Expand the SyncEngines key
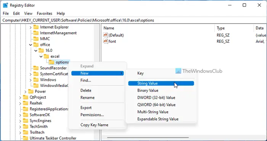Image resolution: width=267 pixels, height=141 pixels. coord(20,121)
